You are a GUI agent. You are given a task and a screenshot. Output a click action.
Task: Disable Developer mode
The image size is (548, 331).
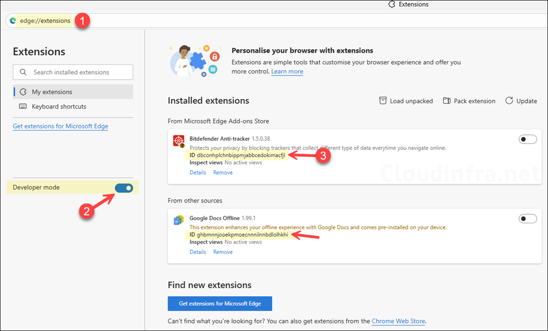[x=124, y=188]
